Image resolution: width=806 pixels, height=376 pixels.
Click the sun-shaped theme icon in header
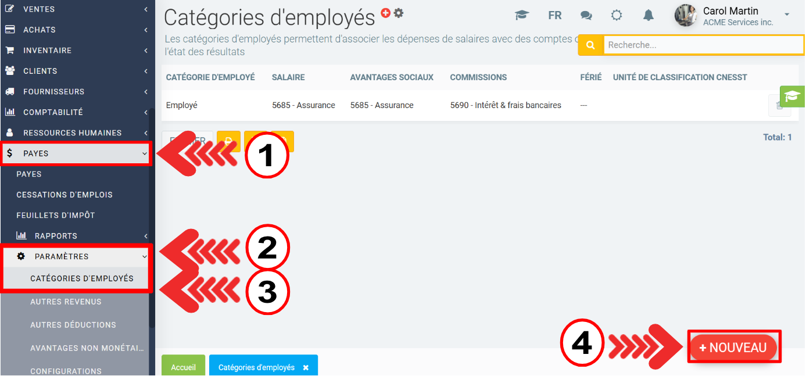click(617, 16)
